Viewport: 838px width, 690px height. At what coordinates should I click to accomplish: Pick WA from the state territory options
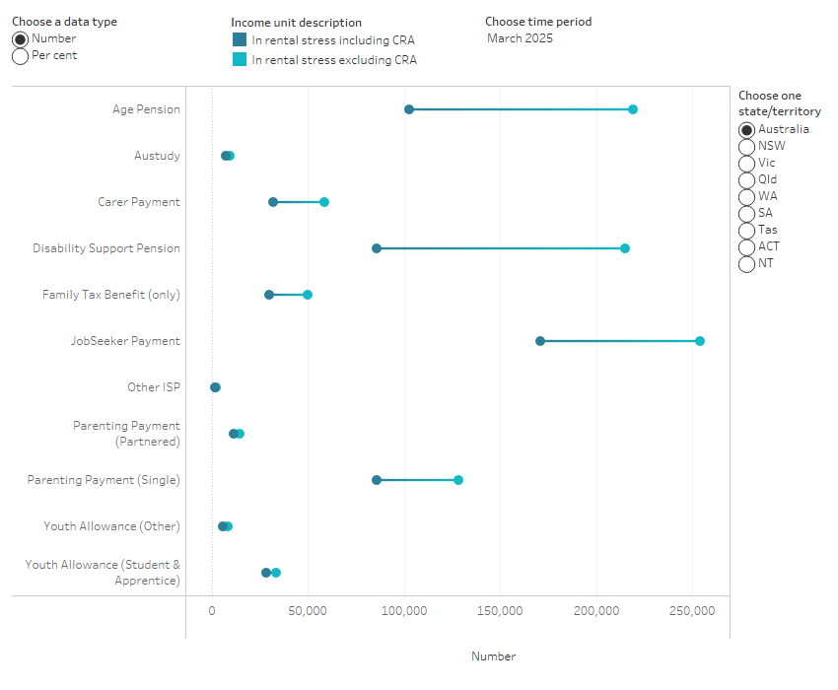[747, 196]
